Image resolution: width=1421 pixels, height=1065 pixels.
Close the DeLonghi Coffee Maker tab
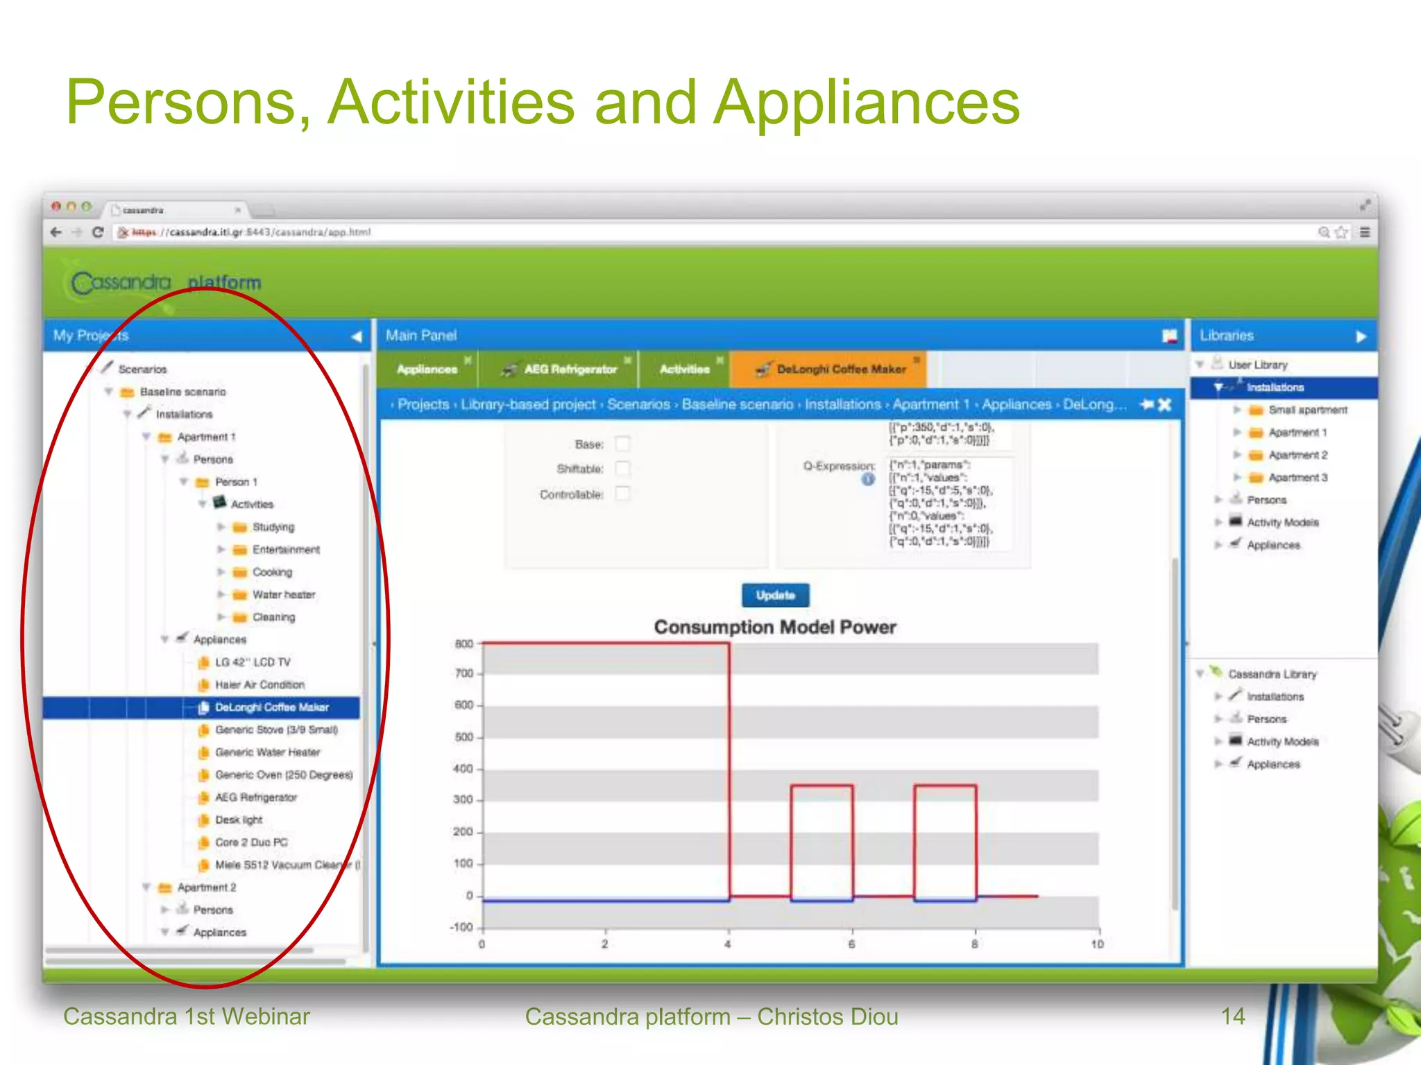pos(916,360)
